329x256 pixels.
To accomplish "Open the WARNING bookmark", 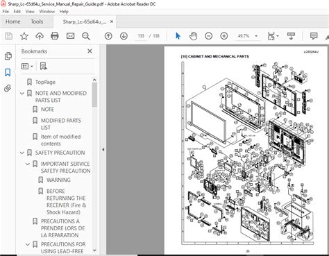I will 58,180.
